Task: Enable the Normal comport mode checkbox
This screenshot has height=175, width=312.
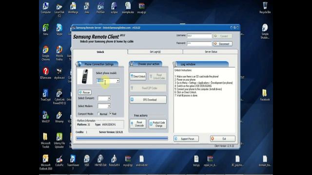Action: pos(98,114)
